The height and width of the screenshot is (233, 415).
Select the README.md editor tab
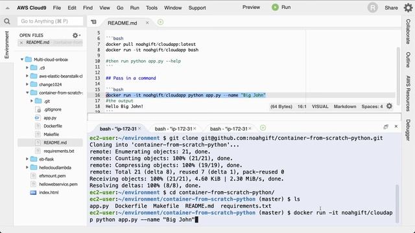click(x=123, y=23)
